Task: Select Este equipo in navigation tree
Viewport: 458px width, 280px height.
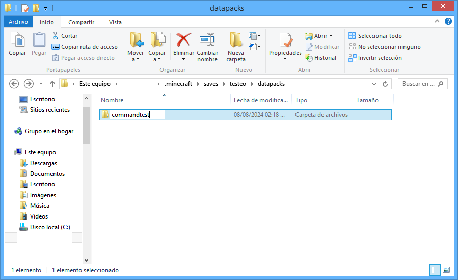Action: click(x=35, y=152)
